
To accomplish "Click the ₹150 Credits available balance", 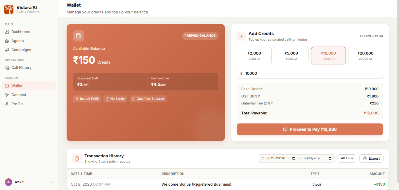I will coord(92,60).
